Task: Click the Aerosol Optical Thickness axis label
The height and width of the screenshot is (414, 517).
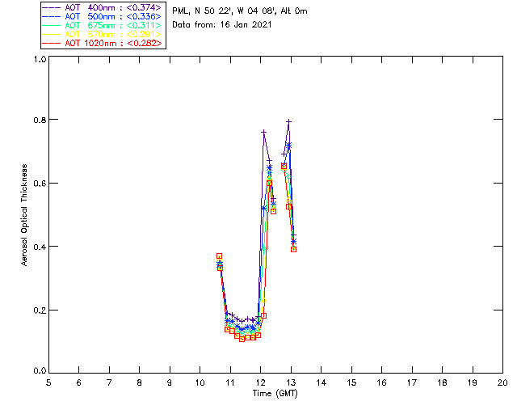Action: coord(24,215)
